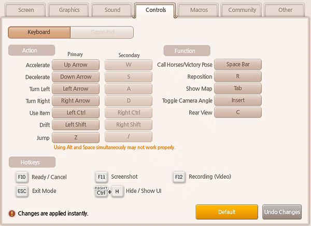The image size is (311, 226).
Task: Click the 'Primary' column heading
Action: tap(75, 54)
